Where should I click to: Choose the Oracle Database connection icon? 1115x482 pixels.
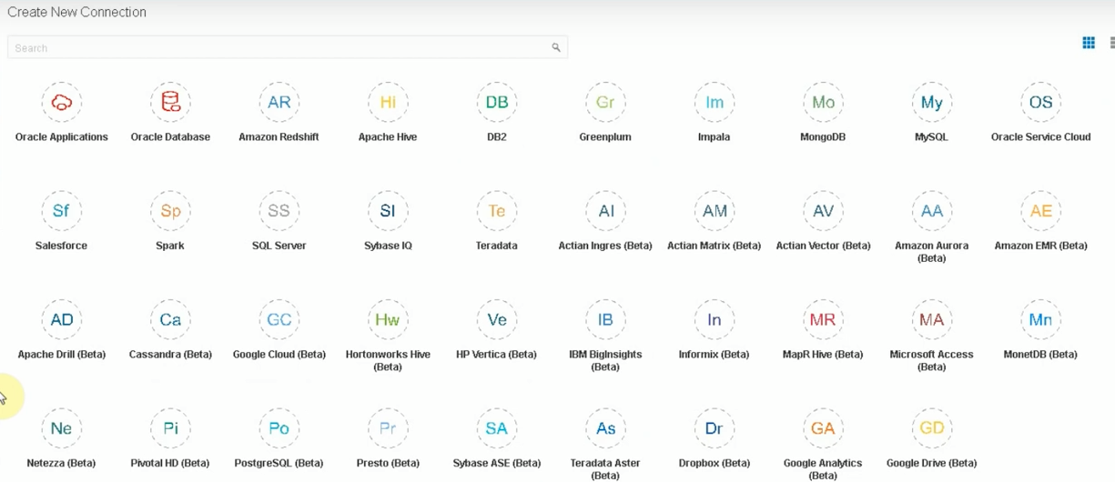coord(170,103)
